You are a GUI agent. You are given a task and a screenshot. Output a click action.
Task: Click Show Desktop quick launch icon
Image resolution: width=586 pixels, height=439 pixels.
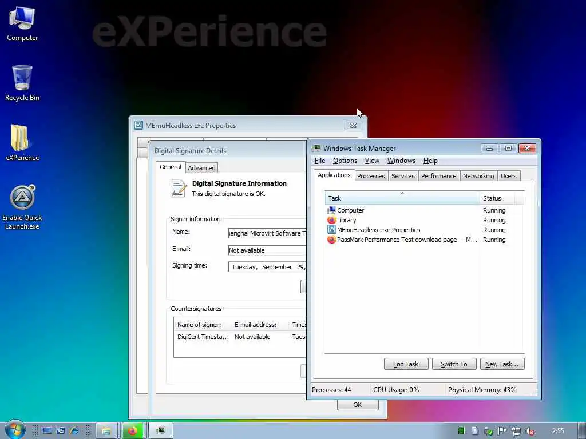[47, 431]
